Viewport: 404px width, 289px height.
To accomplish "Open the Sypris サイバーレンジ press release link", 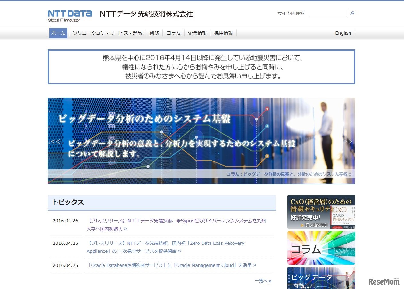I will [x=178, y=221].
